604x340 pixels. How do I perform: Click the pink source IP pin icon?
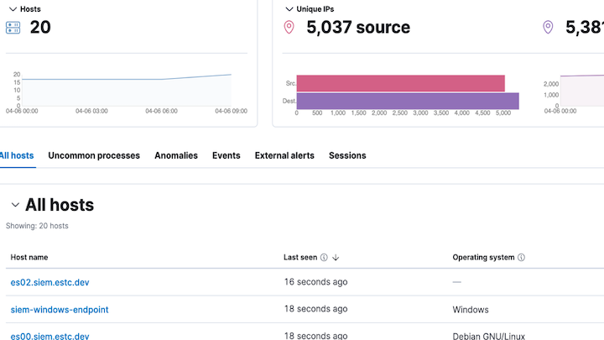pos(289,28)
